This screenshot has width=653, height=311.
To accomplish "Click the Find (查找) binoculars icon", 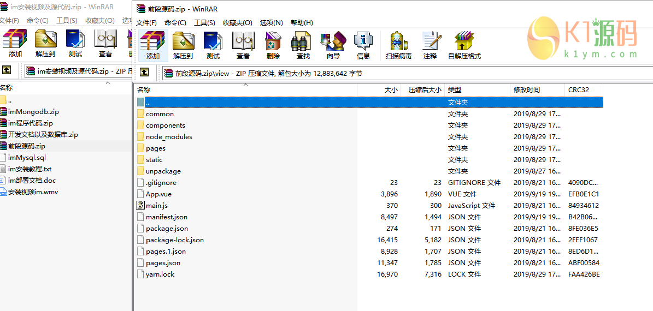I will [303, 45].
